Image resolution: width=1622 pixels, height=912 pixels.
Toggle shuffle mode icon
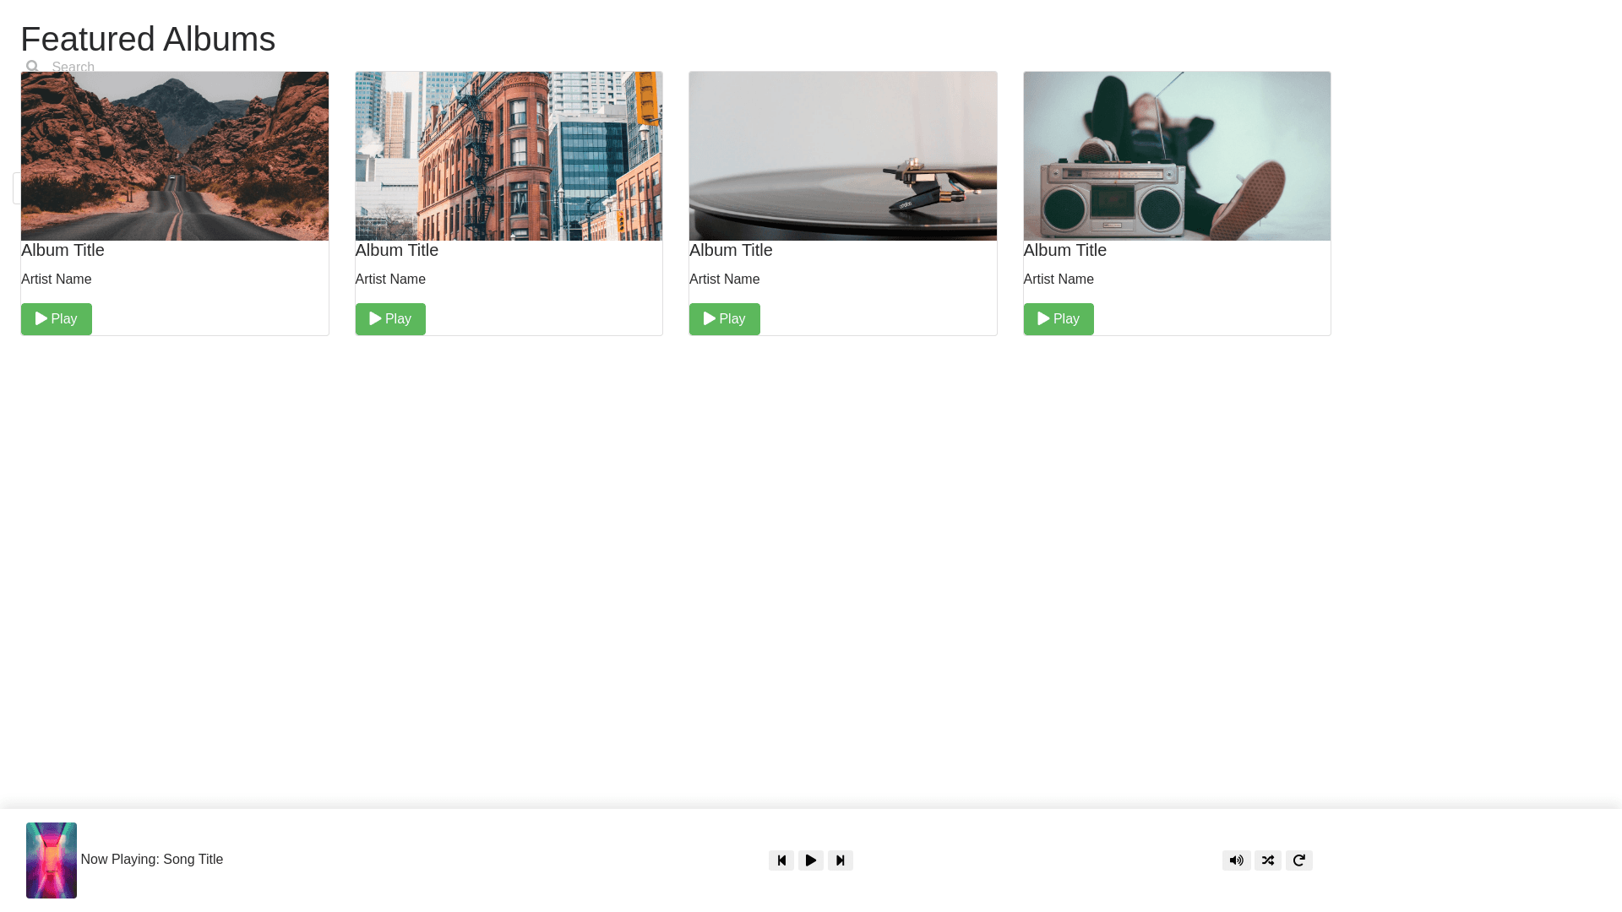coord(1267,860)
